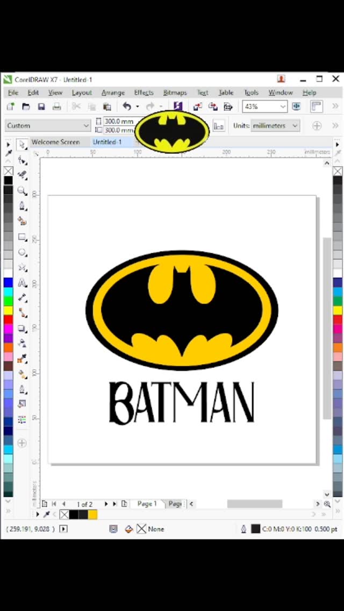Switch to the Page 1 tab

pos(147,504)
